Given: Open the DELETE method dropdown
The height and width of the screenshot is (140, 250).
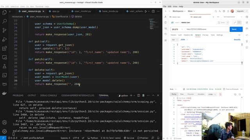Looking at the screenshot, I should [177, 30].
